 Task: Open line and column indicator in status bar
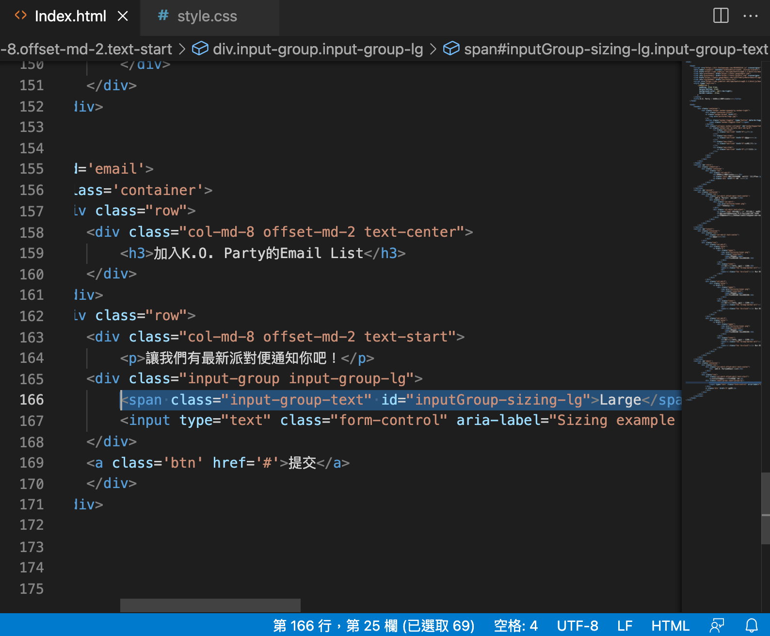(373, 625)
